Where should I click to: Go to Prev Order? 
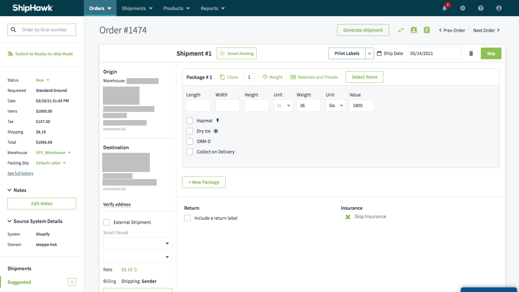pyautogui.click(x=452, y=30)
